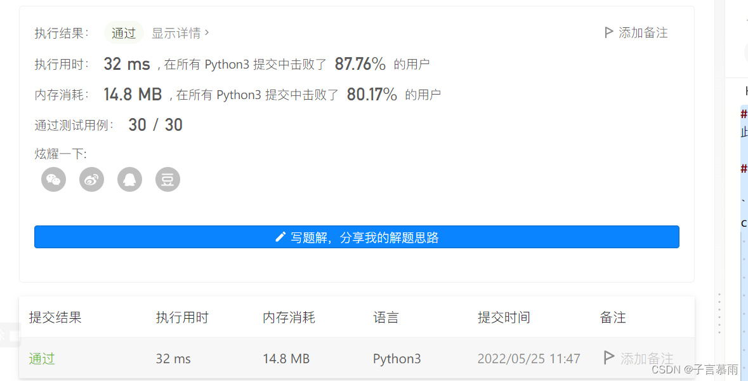
Task: Select the 执行用时 column header
Action: [x=182, y=317]
